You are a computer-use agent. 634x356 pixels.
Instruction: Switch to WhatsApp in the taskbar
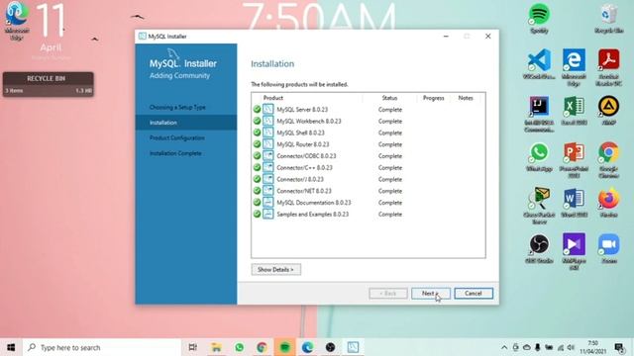tap(239, 347)
